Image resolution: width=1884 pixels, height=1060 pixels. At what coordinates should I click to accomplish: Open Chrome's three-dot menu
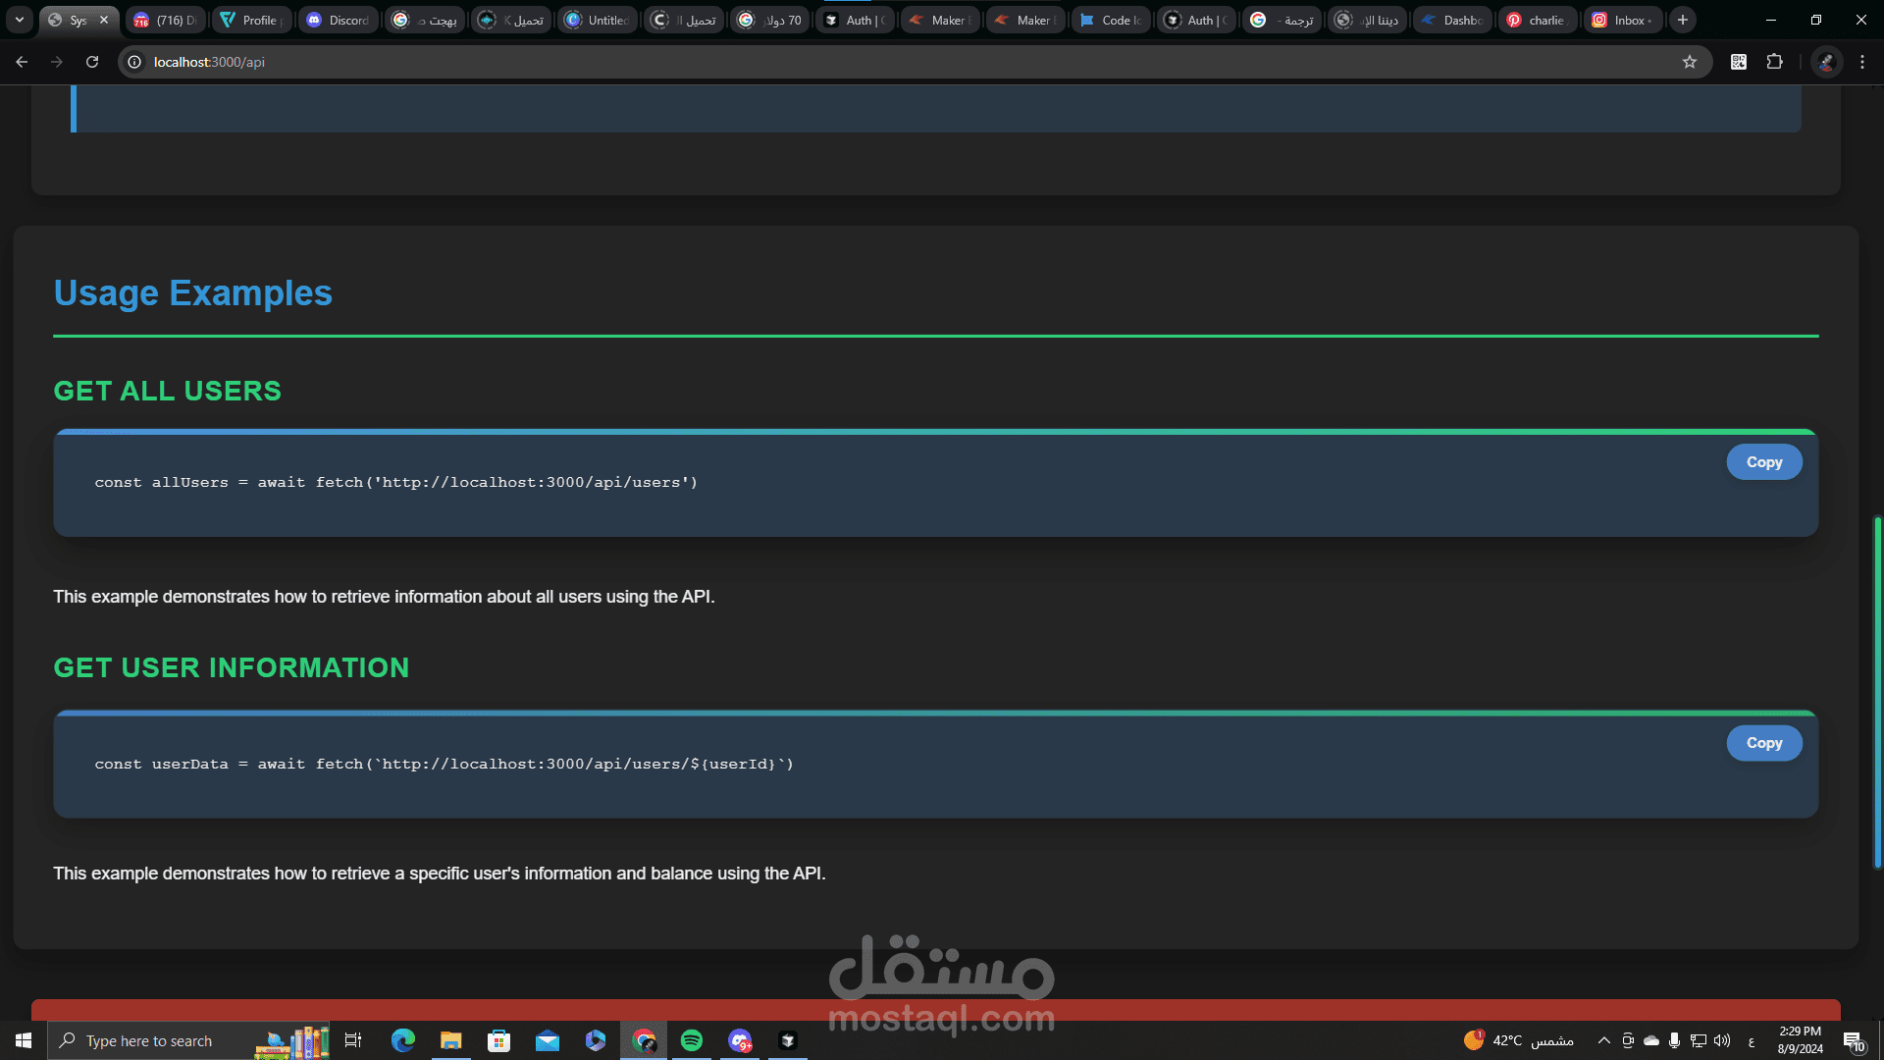(1862, 62)
